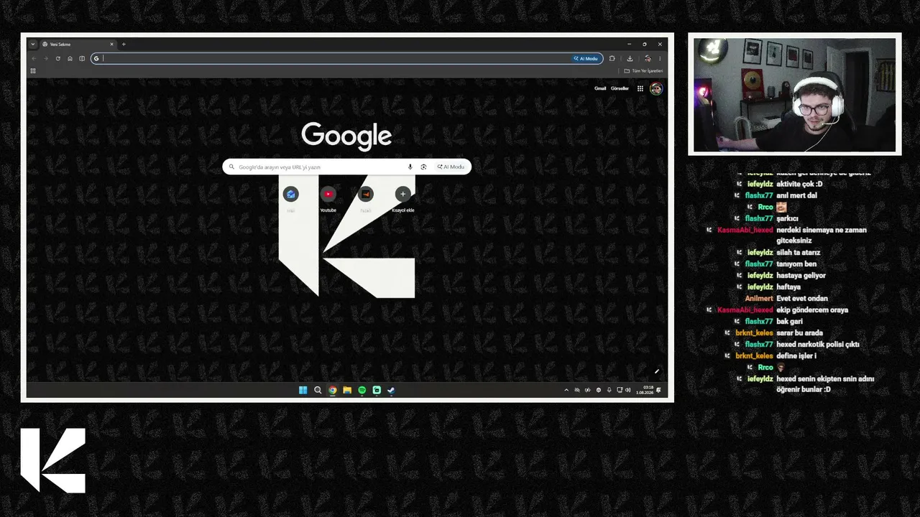This screenshot has height=517, width=920.
Task: Open the volume control in the system tray
Action: click(627, 390)
